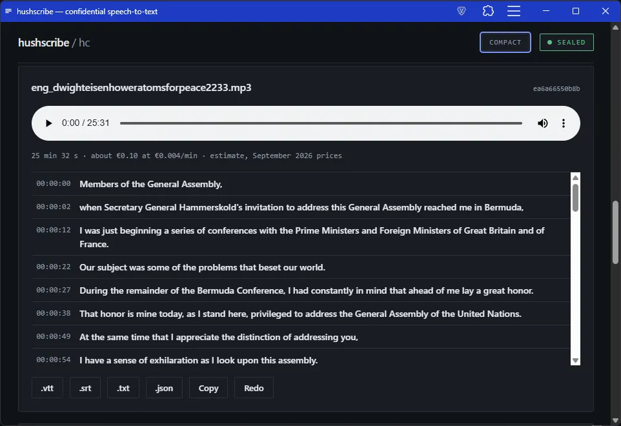Jump to timestamp 00:00:12

click(54, 230)
